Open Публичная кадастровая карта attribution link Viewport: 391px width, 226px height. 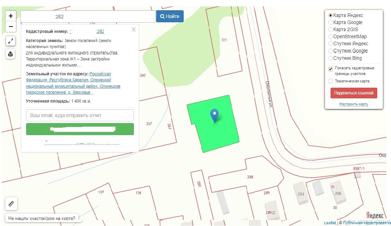point(367,223)
